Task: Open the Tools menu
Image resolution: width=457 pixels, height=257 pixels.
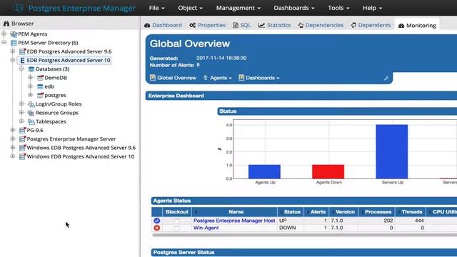Action: tap(338, 8)
